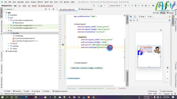Click the card image in layout preview
This screenshot has height=99, width=177.
(149, 51)
